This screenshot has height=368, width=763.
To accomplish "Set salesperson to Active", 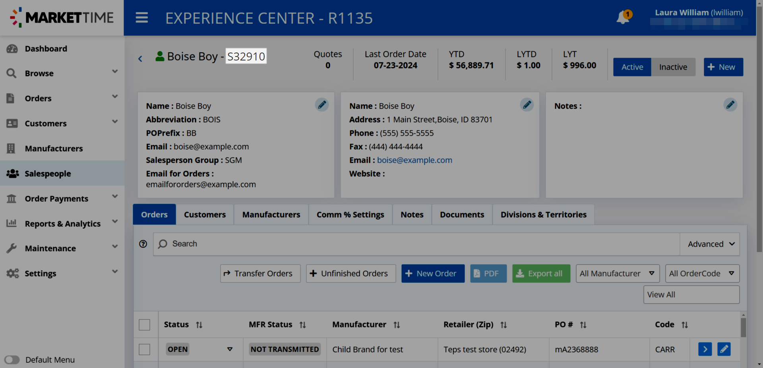I will pyautogui.click(x=632, y=67).
